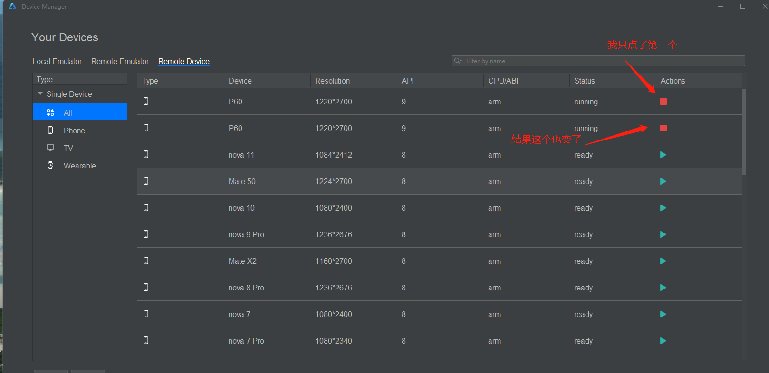Select All under Single Device
Viewport: 769px width, 373px height.
80,112
